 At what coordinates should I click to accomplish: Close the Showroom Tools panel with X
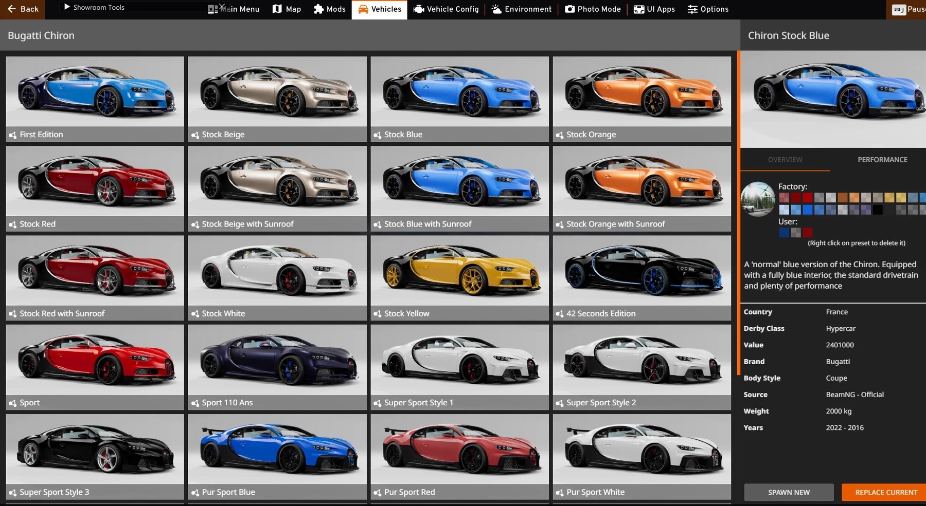click(x=222, y=7)
